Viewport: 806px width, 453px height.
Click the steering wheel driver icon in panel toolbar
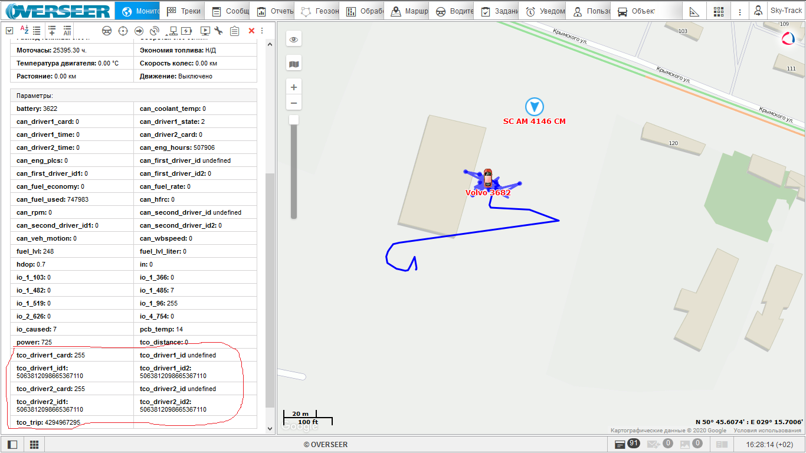tap(107, 31)
